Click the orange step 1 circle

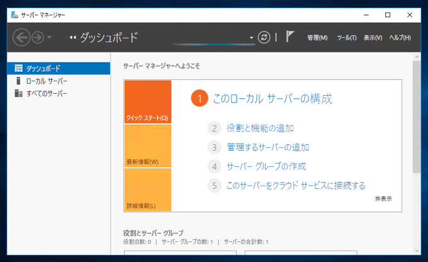click(x=200, y=98)
